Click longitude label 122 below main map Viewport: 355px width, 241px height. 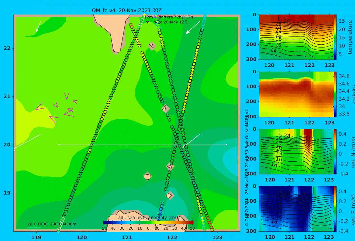point(172,237)
